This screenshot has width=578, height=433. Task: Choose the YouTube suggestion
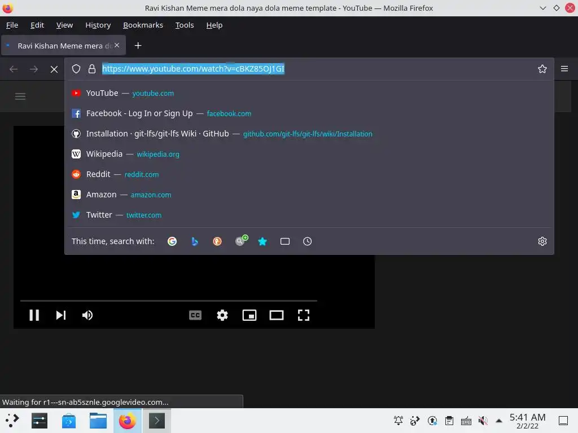tap(309, 93)
